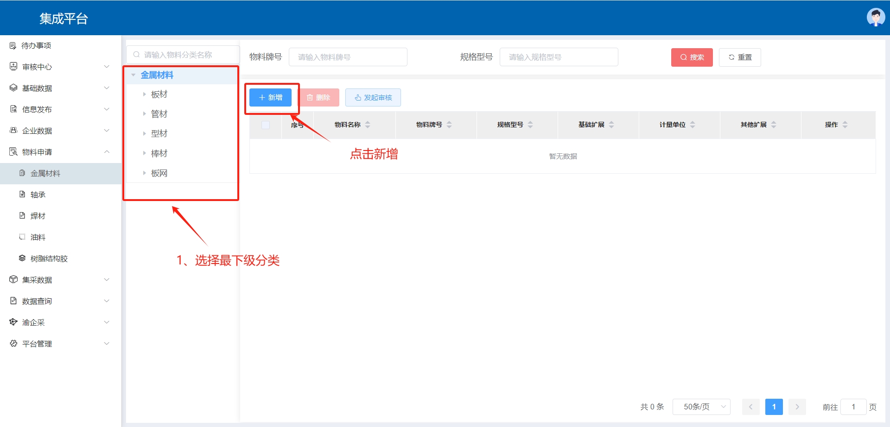Click the 集采数据 box icon

click(x=13, y=280)
